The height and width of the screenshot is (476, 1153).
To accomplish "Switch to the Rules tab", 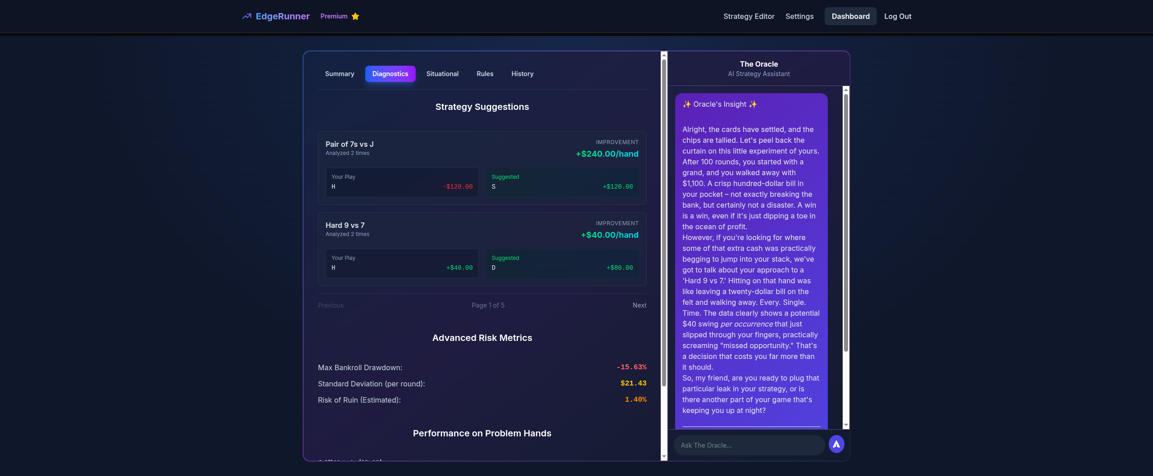I will (485, 73).
